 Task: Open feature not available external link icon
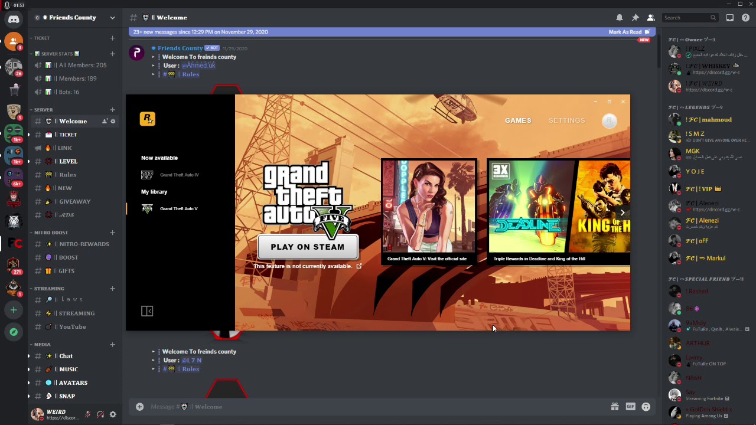pyautogui.click(x=359, y=266)
